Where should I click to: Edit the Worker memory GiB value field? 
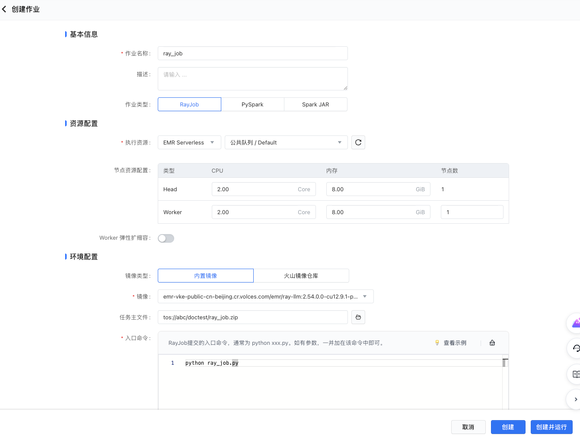[378, 212]
